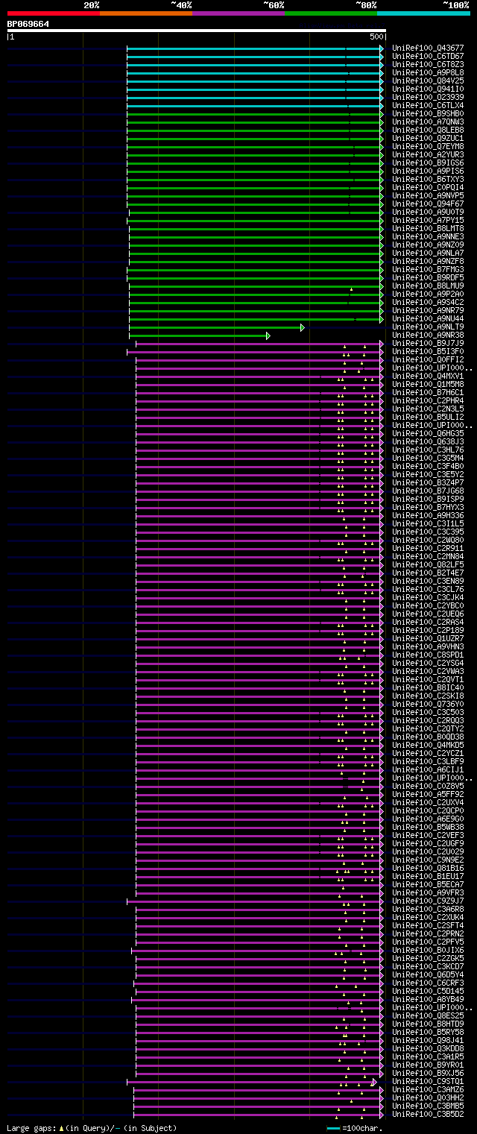Viewport: 477px width, 1134px height.
Task: Click hit label UniRef100_A9NU44
Action: (x=428, y=318)
